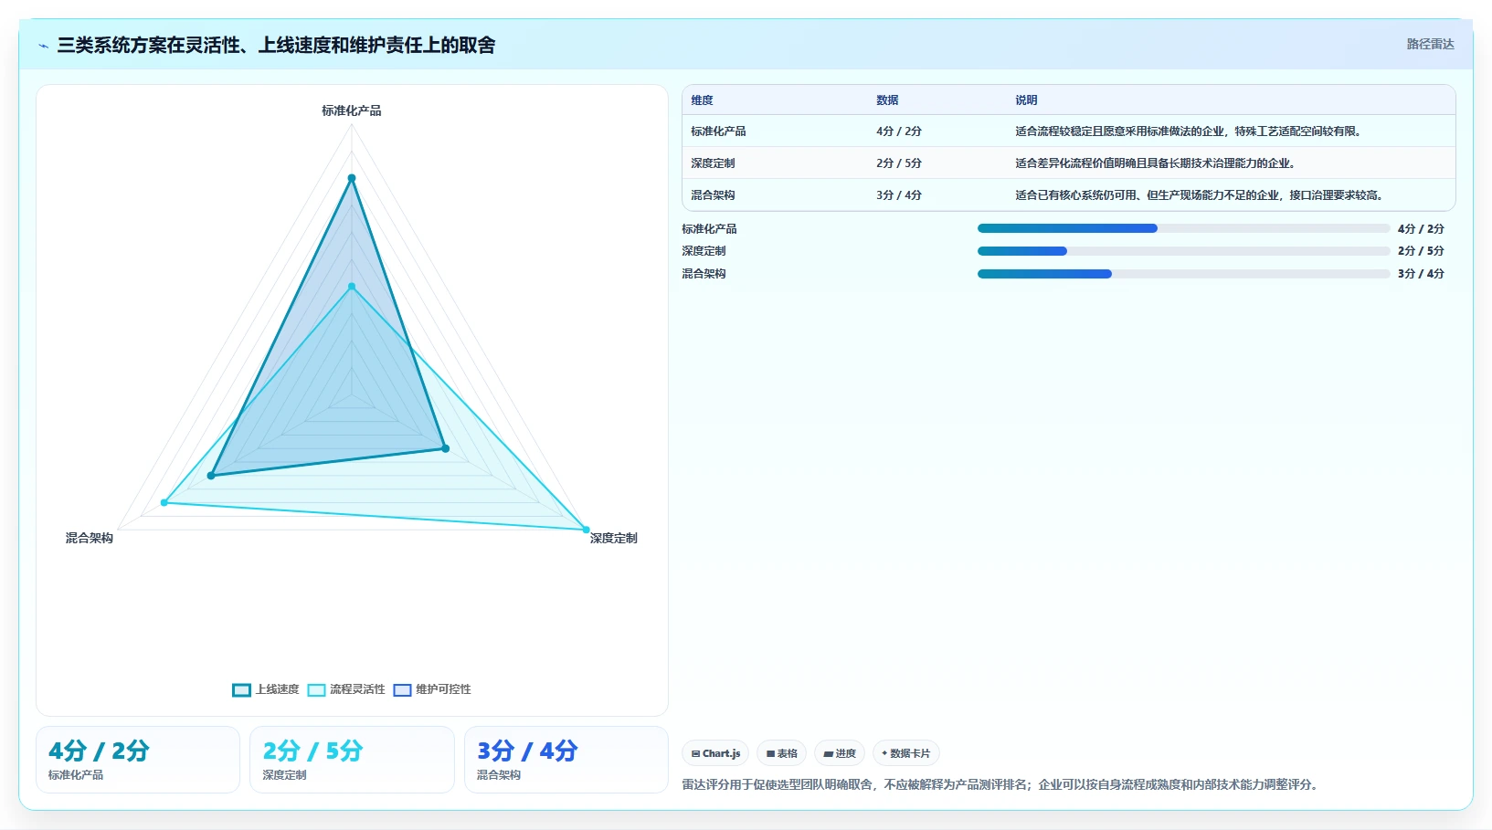
Task: Click the 标准化产品 axis label on the radar
Action: [x=351, y=110]
